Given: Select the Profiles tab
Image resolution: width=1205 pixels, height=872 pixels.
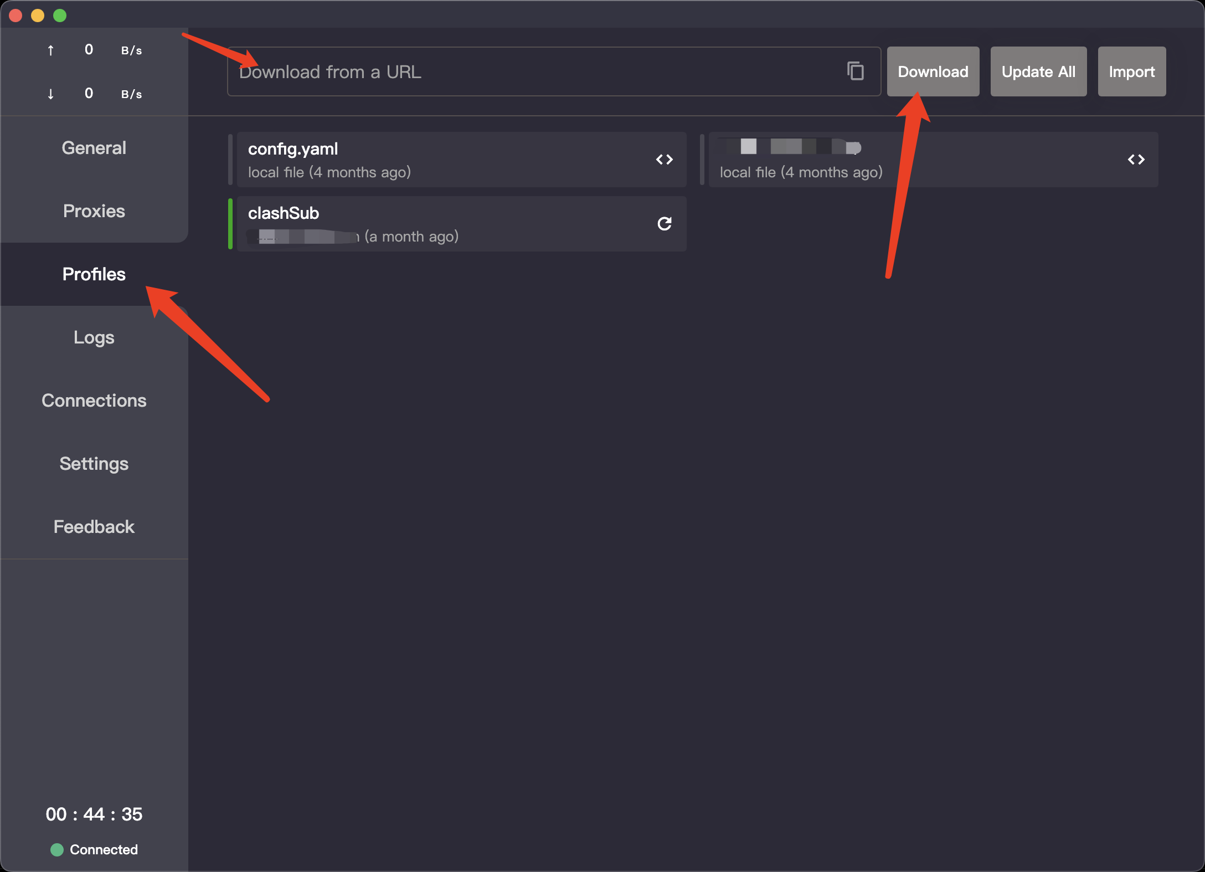Looking at the screenshot, I should tap(94, 274).
